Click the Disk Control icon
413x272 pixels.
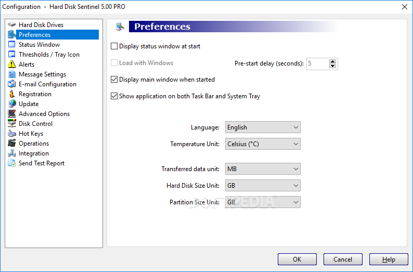pyautogui.click(x=12, y=123)
